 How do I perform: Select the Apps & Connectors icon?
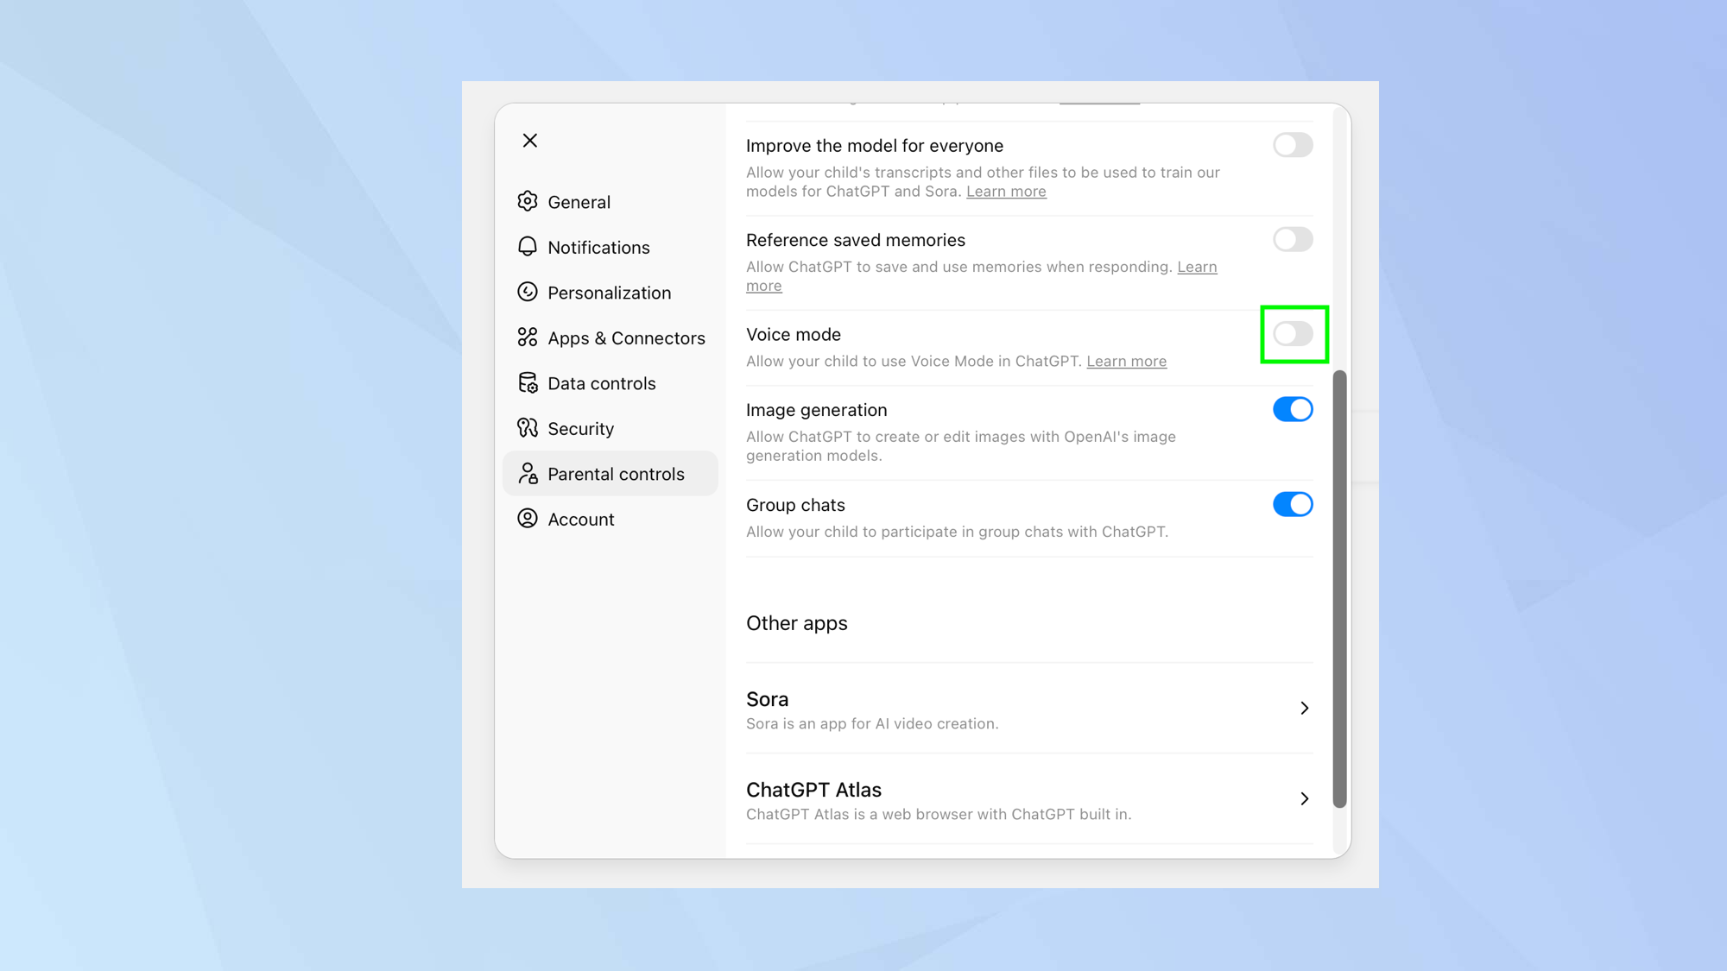point(528,337)
